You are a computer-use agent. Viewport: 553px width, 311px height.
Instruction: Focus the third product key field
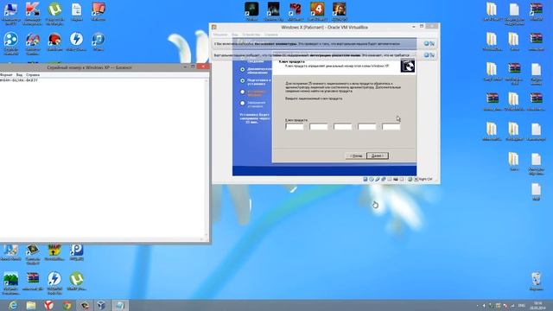[343, 127]
